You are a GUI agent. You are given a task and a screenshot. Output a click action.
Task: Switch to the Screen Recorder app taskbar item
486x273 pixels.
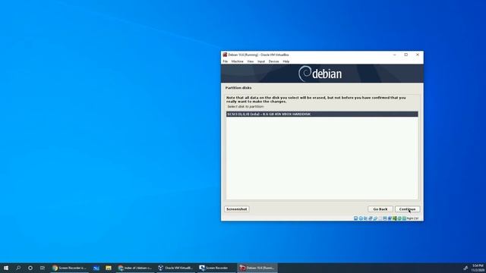[216, 268]
